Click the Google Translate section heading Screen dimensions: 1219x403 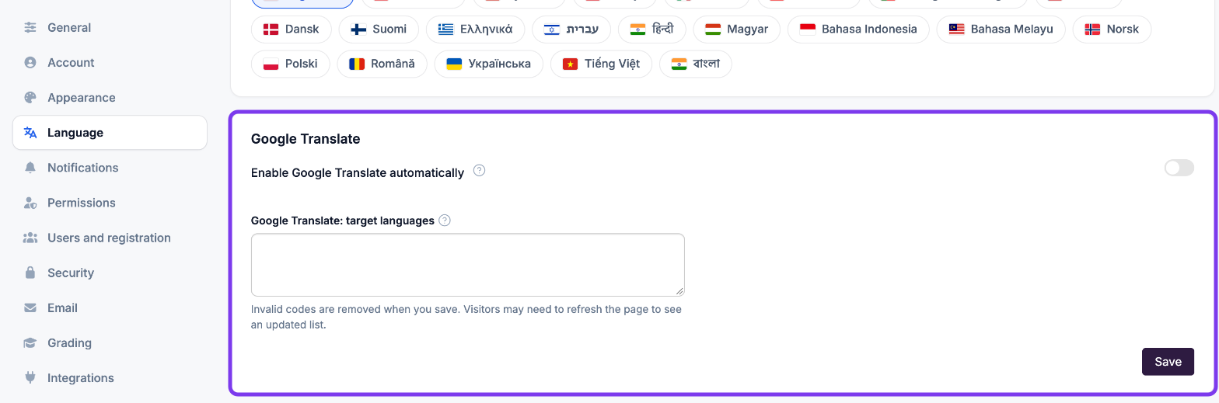point(306,139)
